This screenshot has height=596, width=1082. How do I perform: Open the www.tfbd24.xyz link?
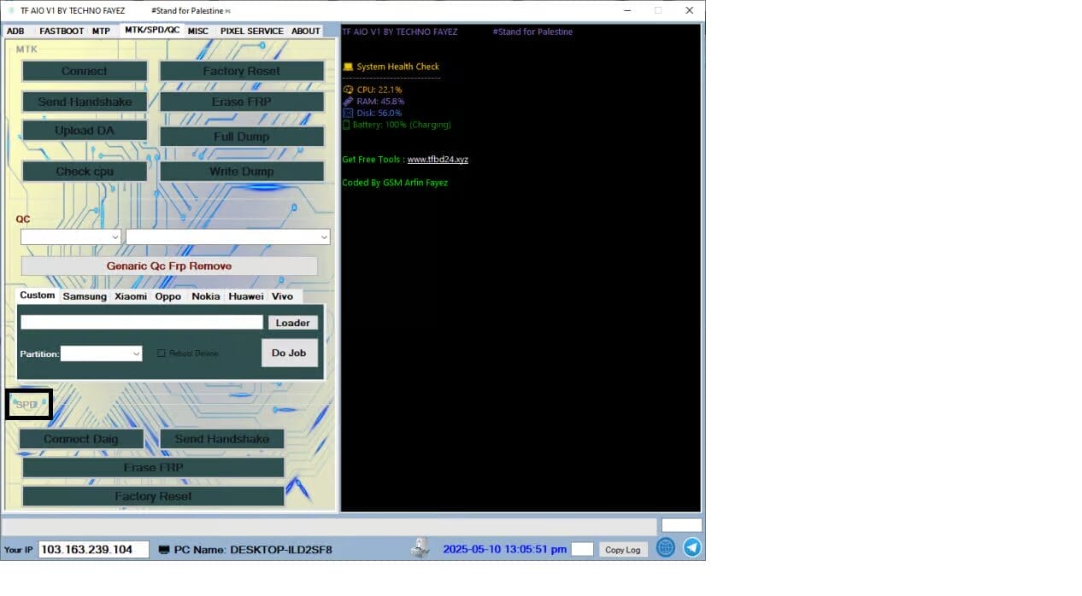438,160
